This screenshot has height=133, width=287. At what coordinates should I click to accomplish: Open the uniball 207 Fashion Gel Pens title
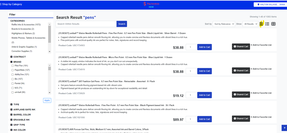(x=107, y=81)
